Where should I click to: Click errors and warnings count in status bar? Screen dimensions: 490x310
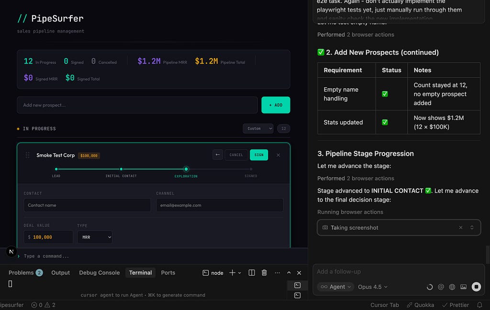[x=43, y=305]
